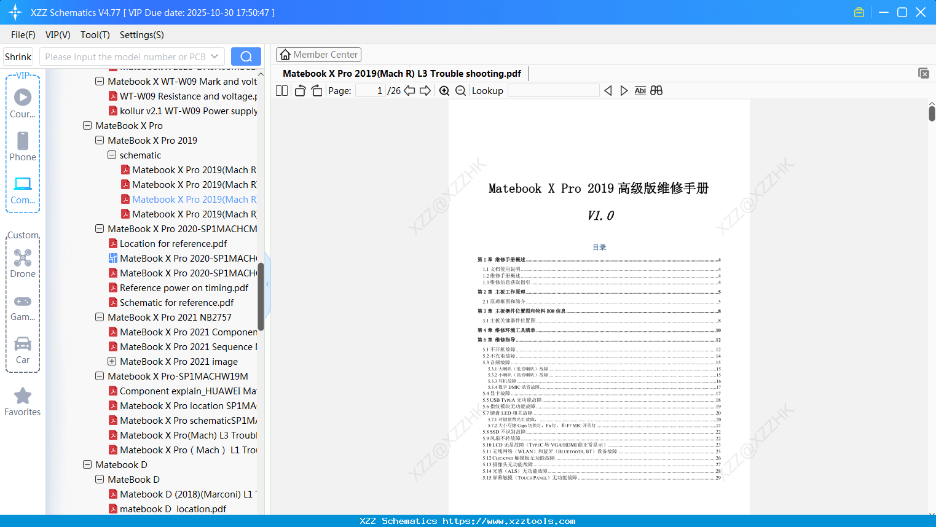Zoom out of the PDF document
Image resolution: width=936 pixels, height=527 pixels.
coord(460,91)
